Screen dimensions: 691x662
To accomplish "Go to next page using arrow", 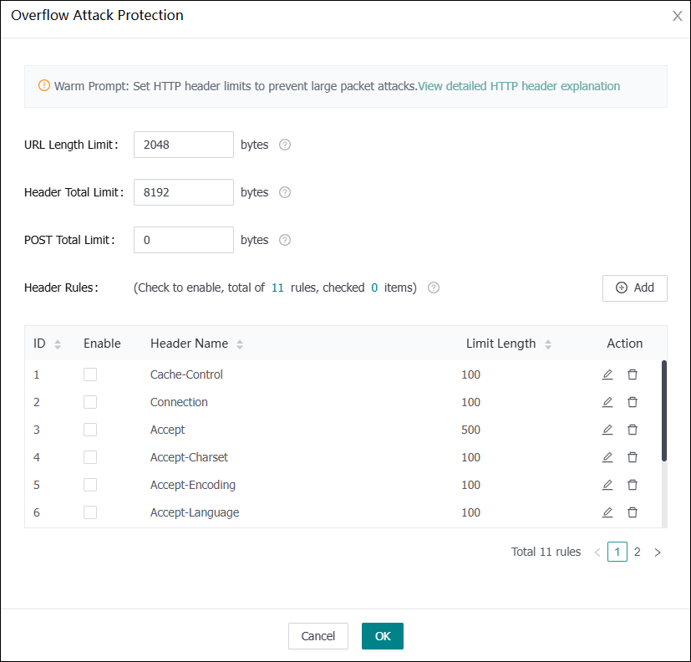I will [658, 553].
